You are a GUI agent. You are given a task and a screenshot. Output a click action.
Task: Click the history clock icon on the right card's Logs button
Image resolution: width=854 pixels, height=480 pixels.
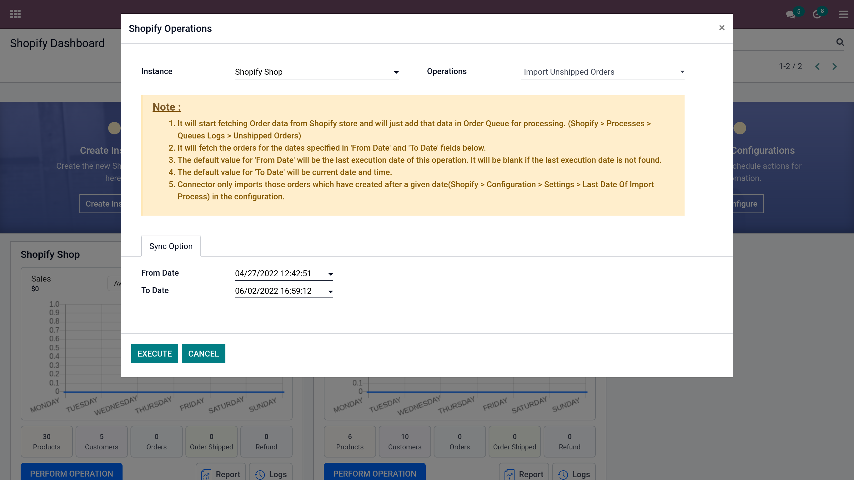point(563,475)
